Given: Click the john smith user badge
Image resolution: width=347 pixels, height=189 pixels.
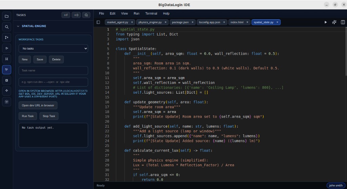Looking at the screenshot, I should [335, 186].
